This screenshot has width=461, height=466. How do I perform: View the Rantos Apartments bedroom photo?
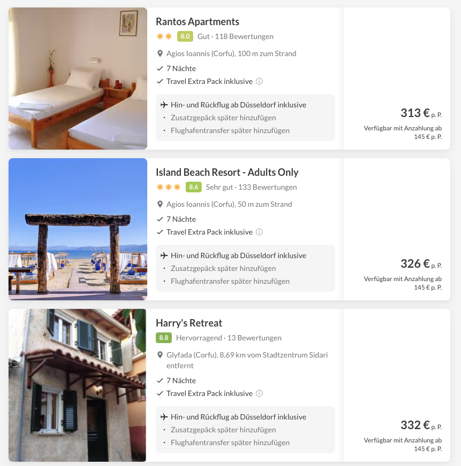coord(78,79)
